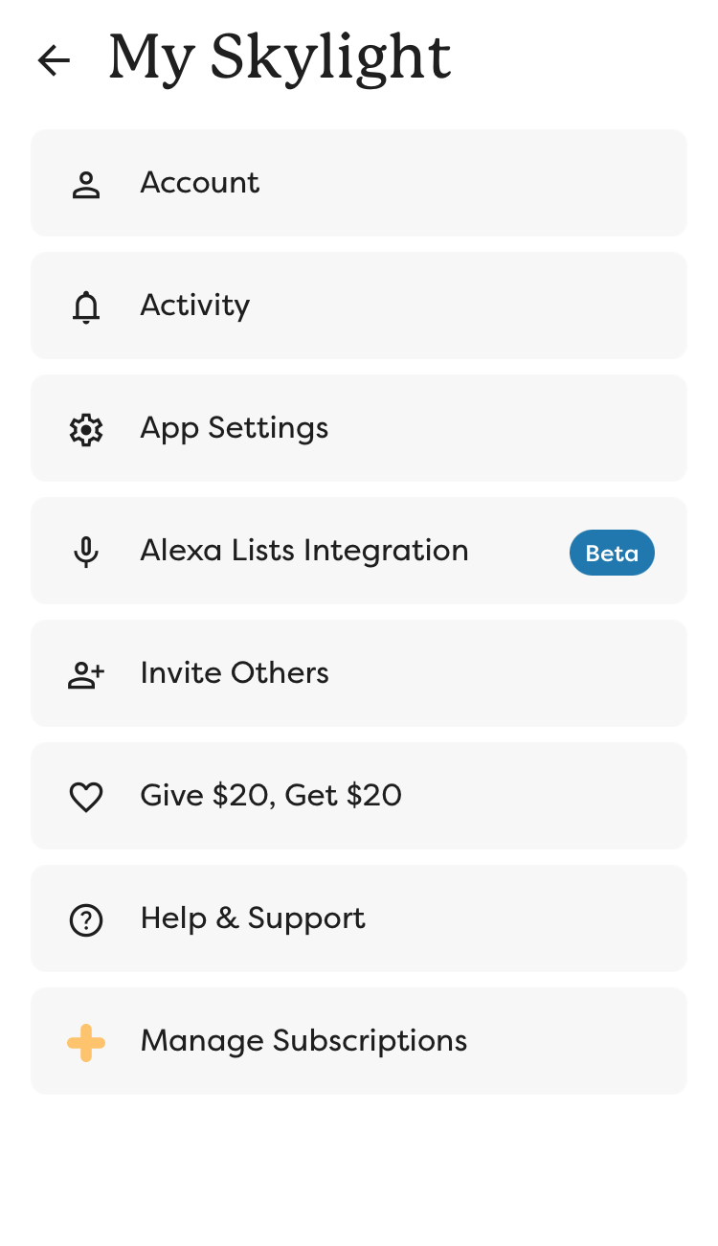This screenshot has height=1246, width=718.
Task: Tap the back arrow icon
Action: [54, 60]
